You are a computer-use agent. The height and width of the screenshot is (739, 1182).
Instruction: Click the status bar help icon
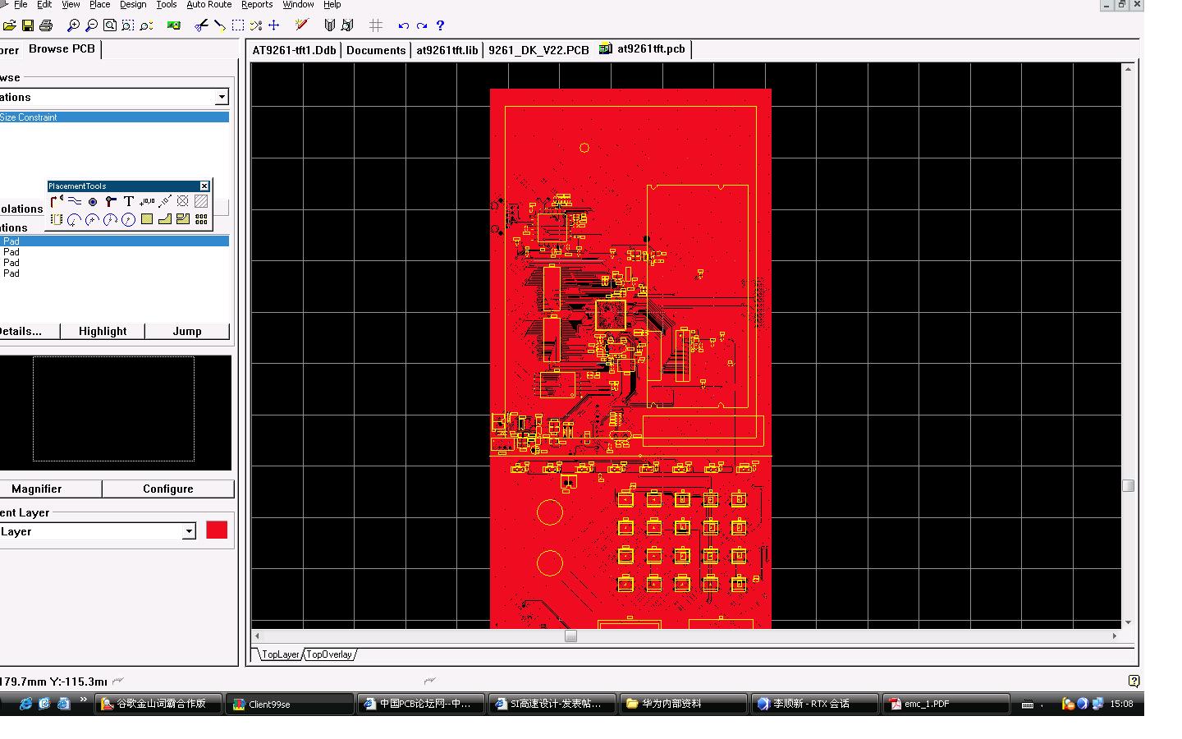[x=1134, y=681]
